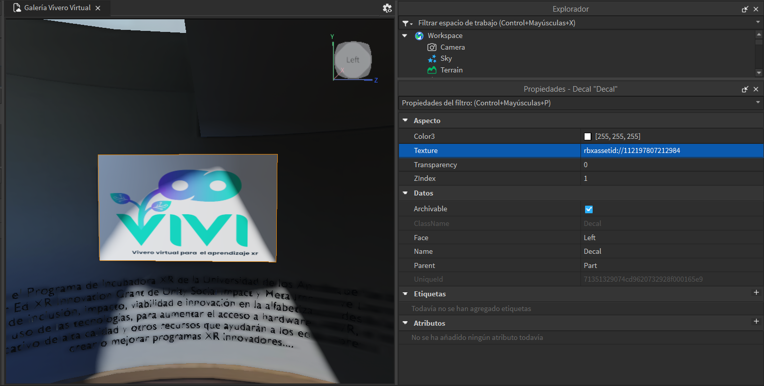This screenshot has width=764, height=386.
Task: Click the Sky icon in Explorer
Action: pos(432,59)
